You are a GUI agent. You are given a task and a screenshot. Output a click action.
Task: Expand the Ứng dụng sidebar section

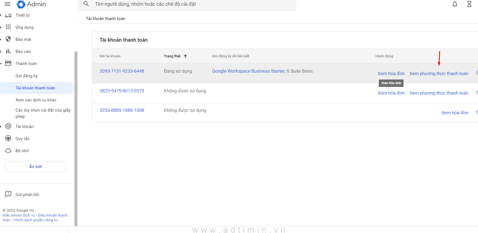pos(1,27)
